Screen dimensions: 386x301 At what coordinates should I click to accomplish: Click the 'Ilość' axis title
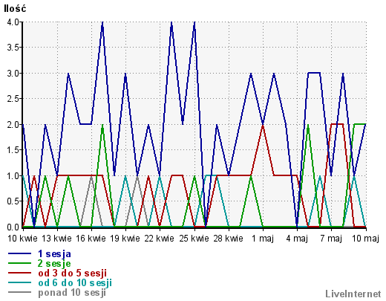click(15, 8)
